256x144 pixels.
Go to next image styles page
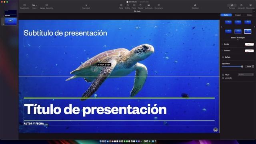click(254, 27)
